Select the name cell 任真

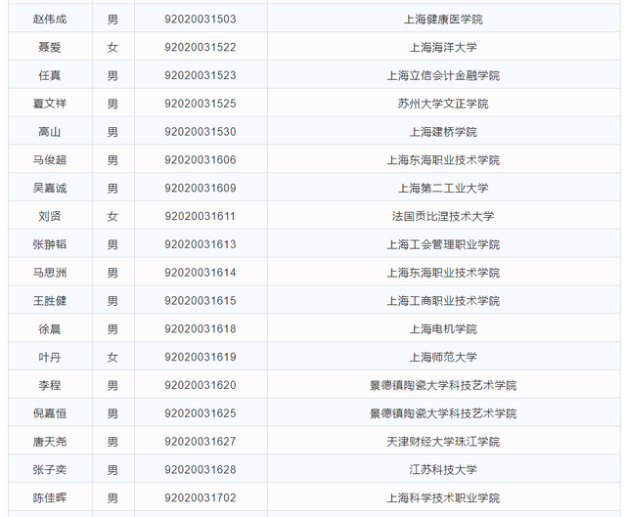pyautogui.click(x=50, y=75)
